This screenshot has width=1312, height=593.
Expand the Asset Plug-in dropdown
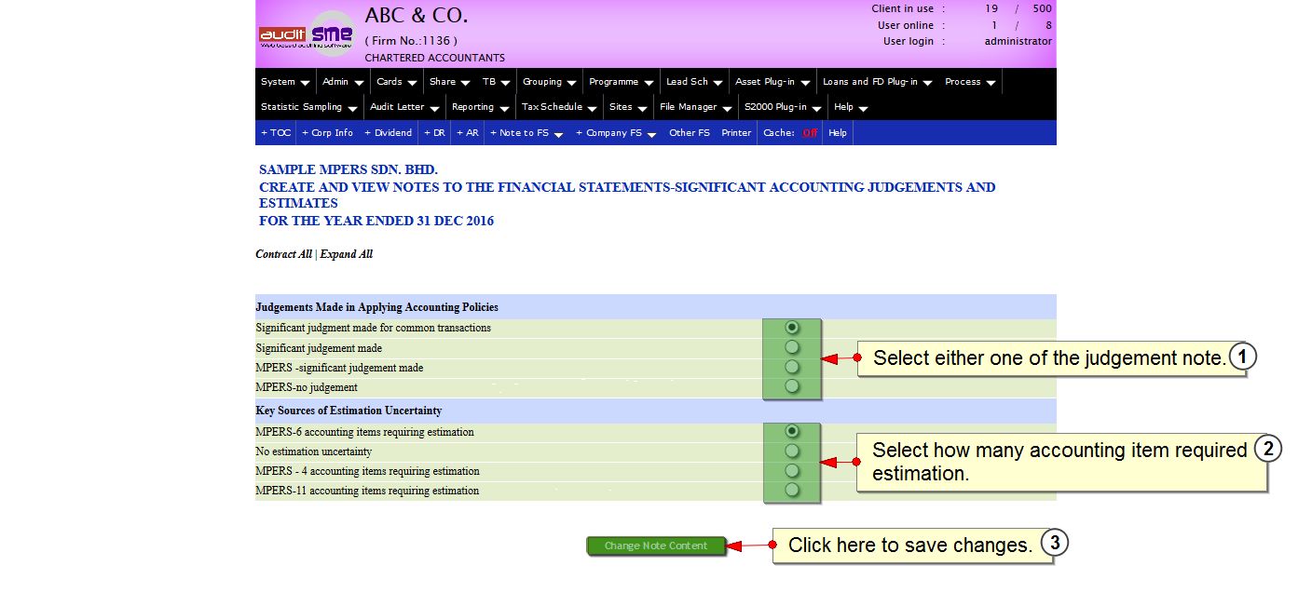(x=772, y=82)
